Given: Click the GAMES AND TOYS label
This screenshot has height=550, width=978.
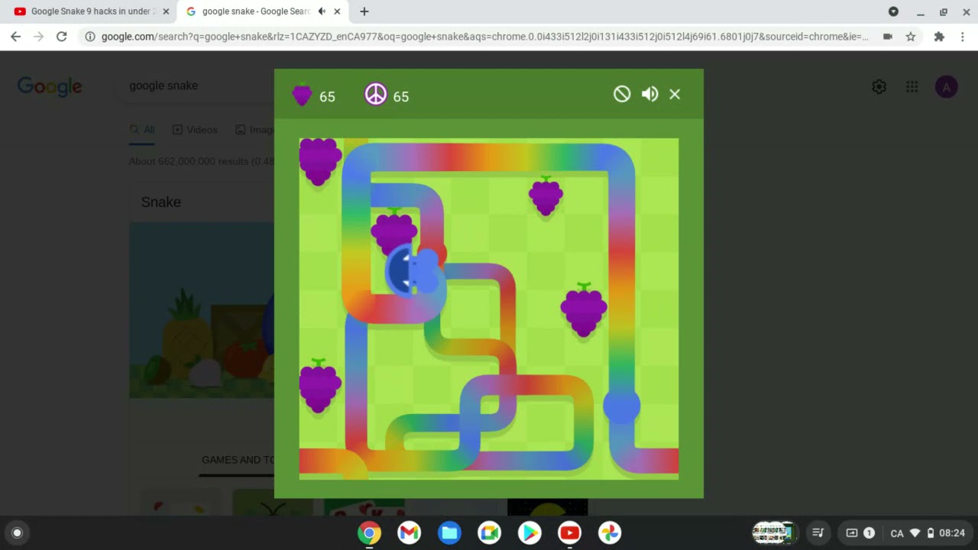Looking at the screenshot, I should click(x=238, y=460).
